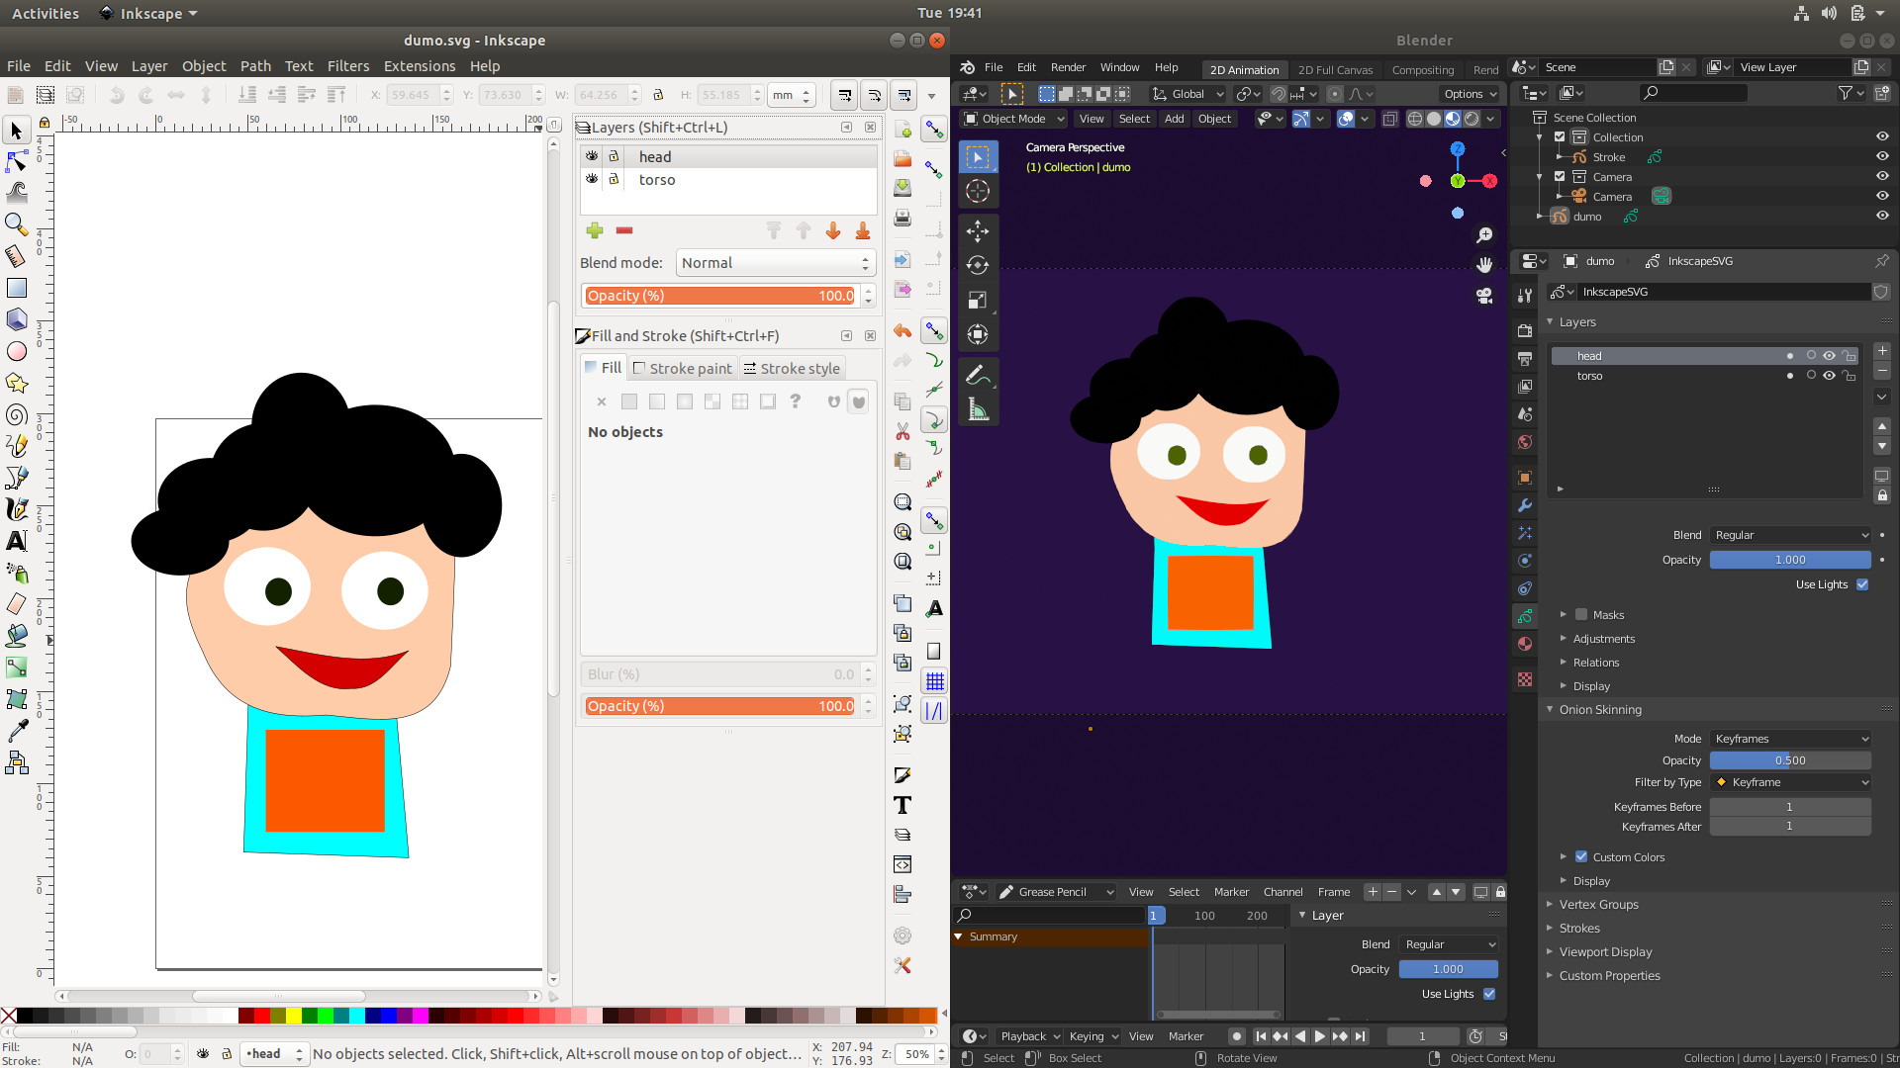Open Inkscape Blend mode dropdown
Image resolution: width=1900 pixels, height=1068 pixels.
(775, 263)
